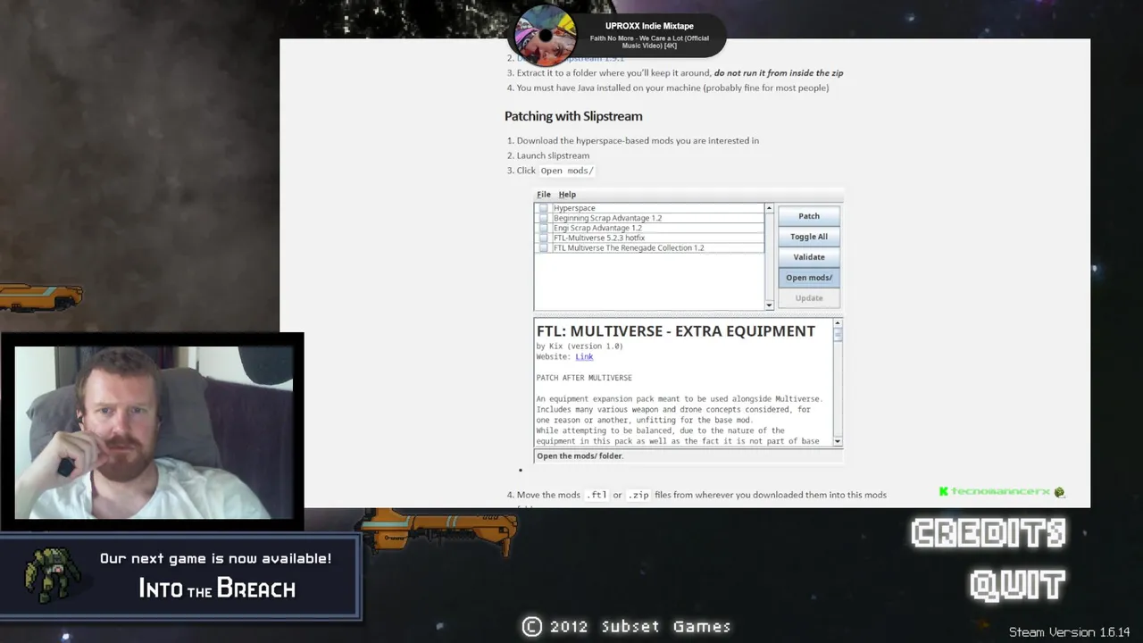Click The Renegade Collection 1.2 row text
1143x643 pixels.
click(629, 247)
